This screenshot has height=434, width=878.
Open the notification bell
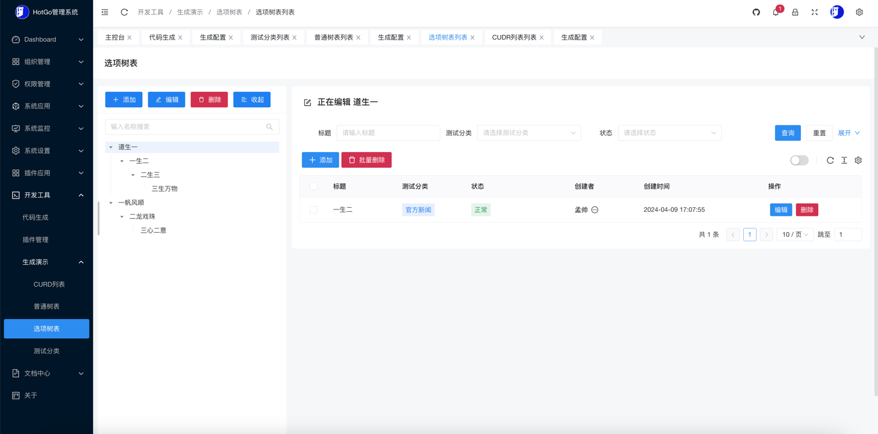[776, 12]
